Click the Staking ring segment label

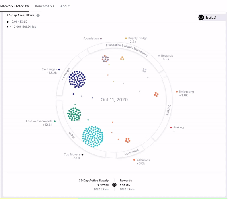[168, 110]
